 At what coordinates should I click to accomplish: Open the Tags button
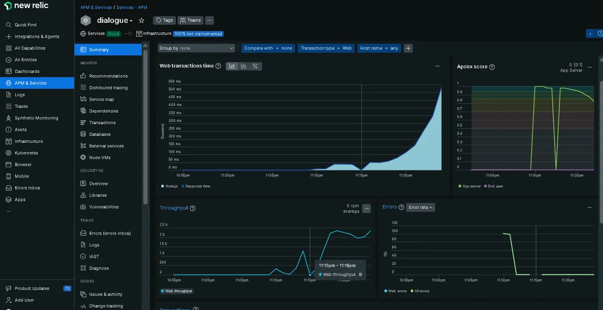click(164, 21)
